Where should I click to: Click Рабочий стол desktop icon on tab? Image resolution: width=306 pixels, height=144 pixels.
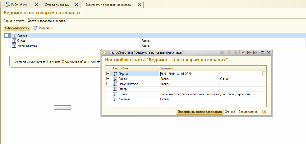(x=6, y=4)
